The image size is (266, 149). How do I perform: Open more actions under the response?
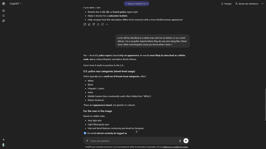107,24
